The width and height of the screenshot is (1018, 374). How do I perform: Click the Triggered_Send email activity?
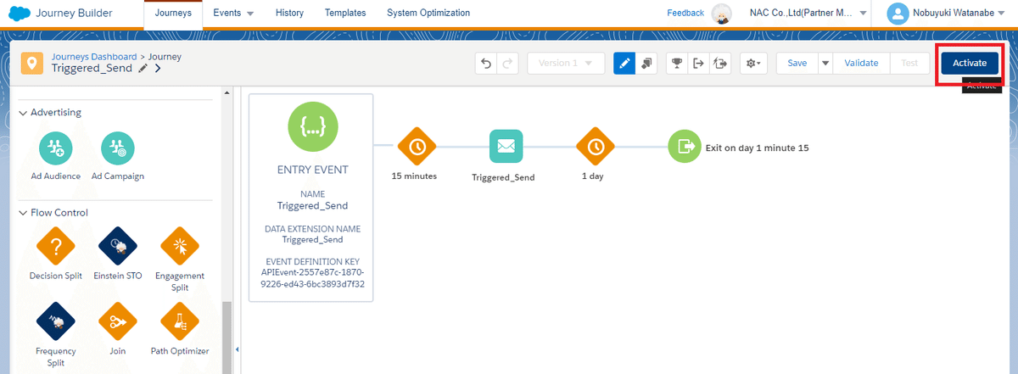click(506, 147)
